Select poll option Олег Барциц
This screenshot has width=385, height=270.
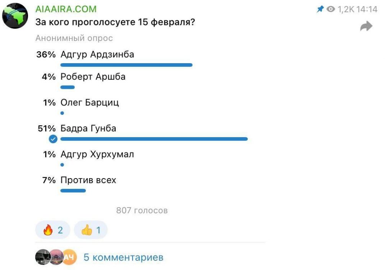click(90, 103)
